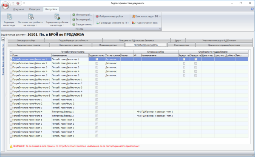The image size is (255, 157).
Task: Open the Език на изгледа - BG dropdown
Action: click(x=146, y=16)
